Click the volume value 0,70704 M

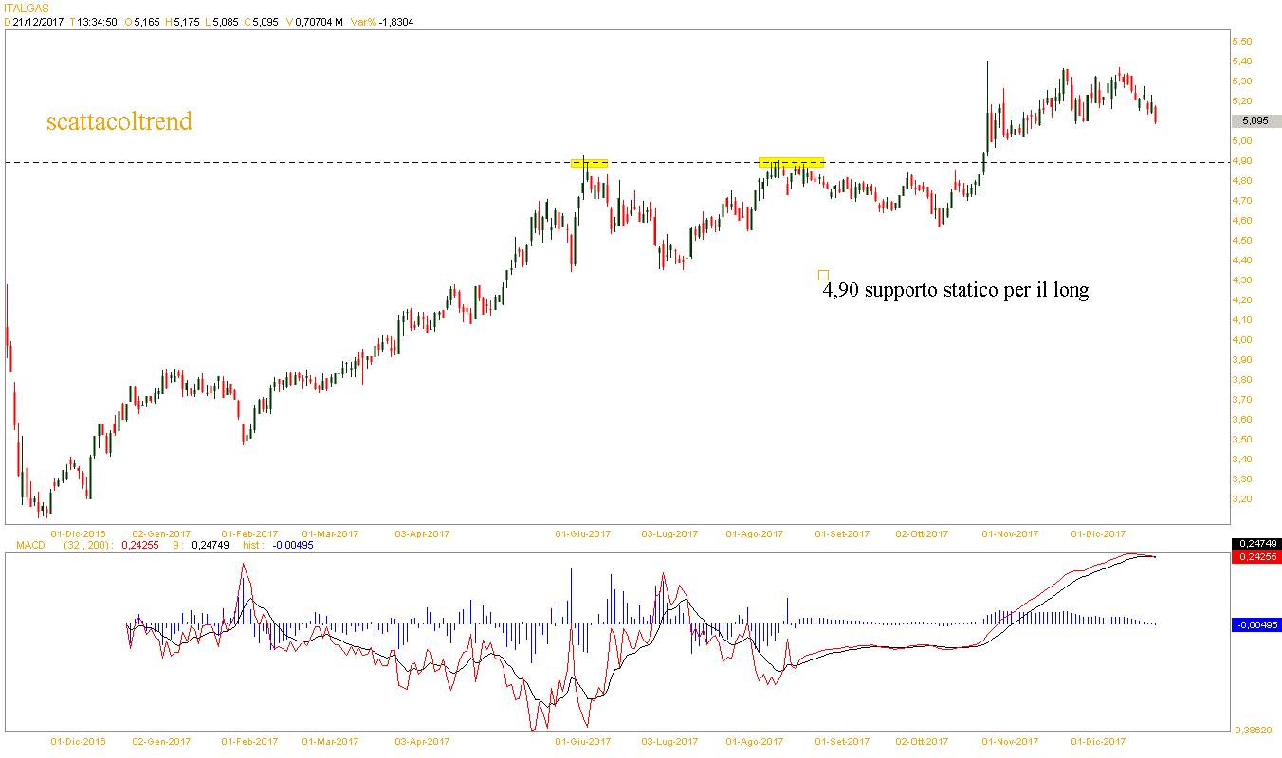(316, 22)
